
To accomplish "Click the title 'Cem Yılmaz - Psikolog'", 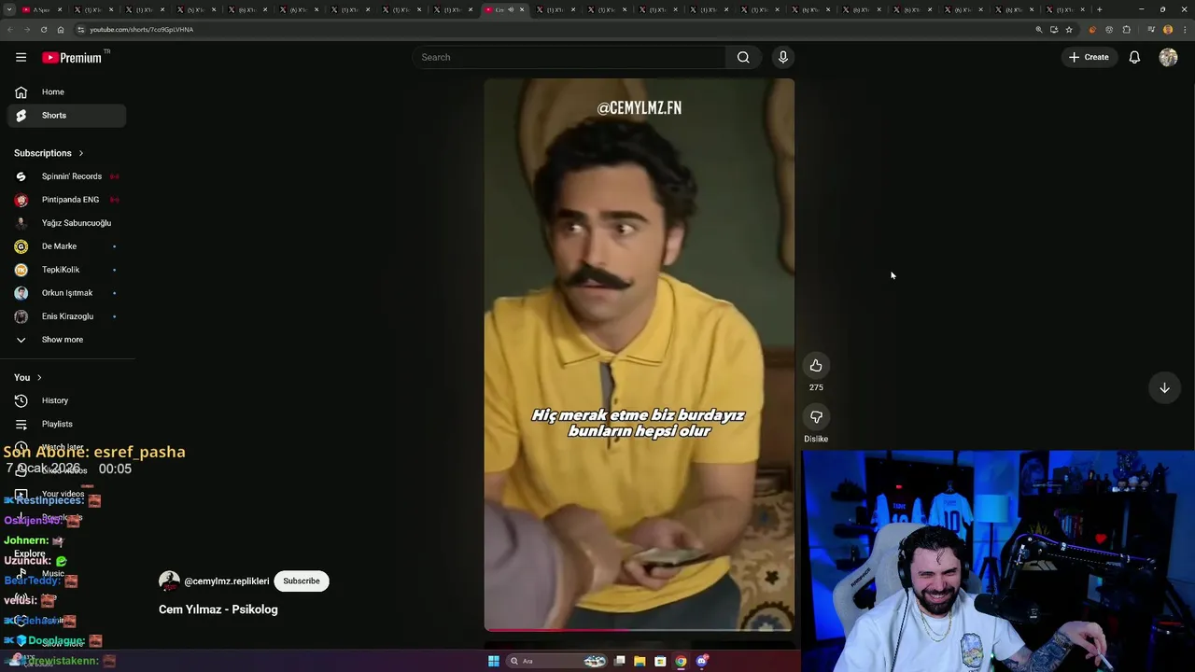I will point(218,609).
